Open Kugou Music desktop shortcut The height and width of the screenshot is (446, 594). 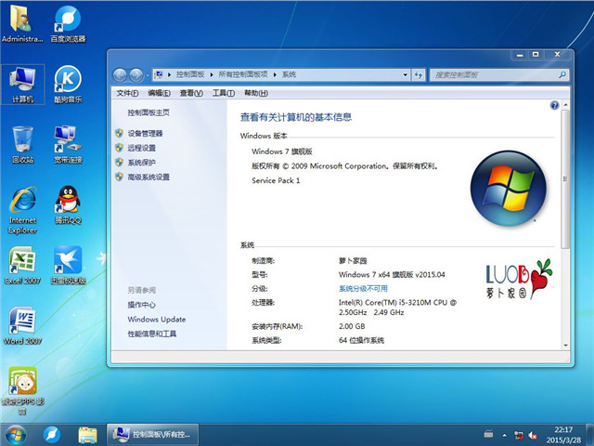pos(68,85)
